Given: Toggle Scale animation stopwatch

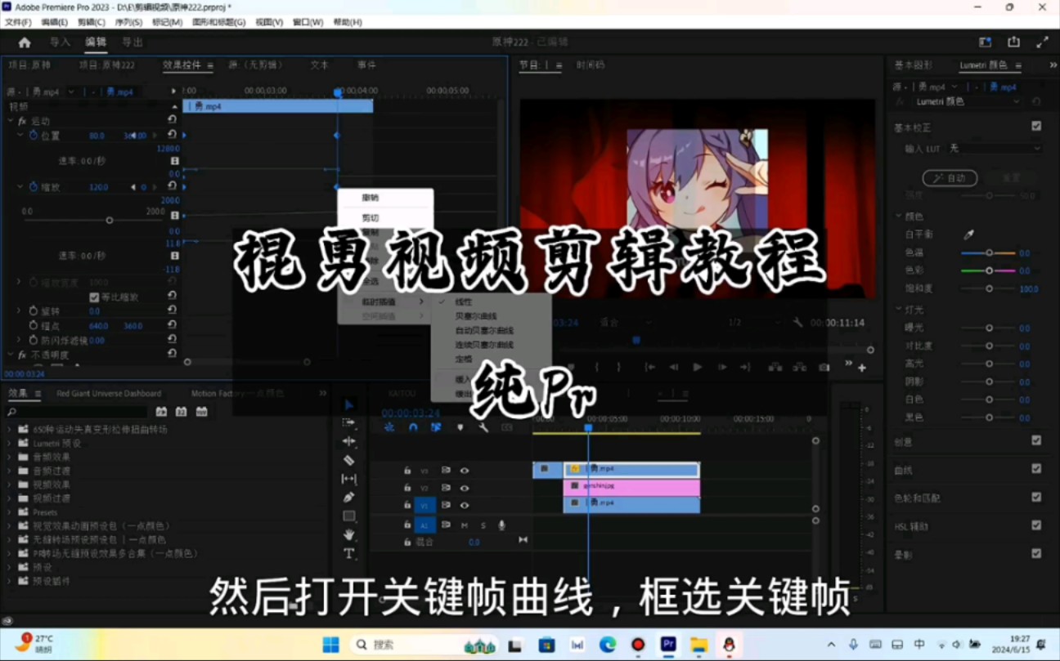Looking at the screenshot, I should point(34,187).
